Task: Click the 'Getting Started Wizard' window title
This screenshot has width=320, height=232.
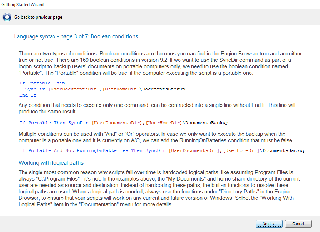Action: pyautogui.click(x=22, y=5)
